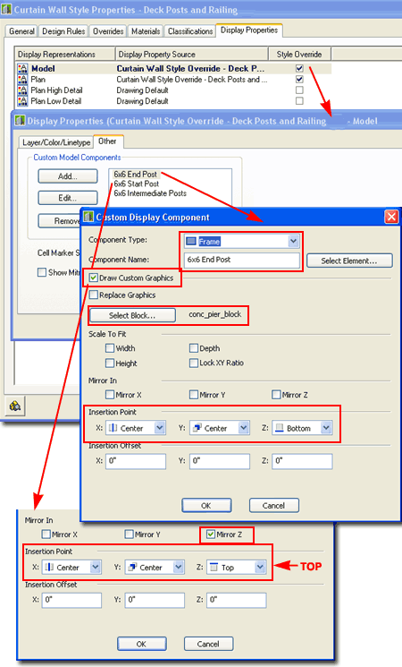The image size is (402, 667).
Task: Click the floating viewer icon at bottom-left
Action: (x=15, y=406)
